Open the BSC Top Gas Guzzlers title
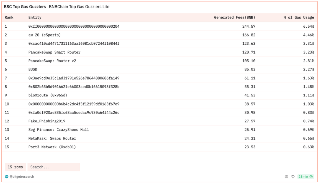Viewport: 319px width, 184px height. coord(25,7)
